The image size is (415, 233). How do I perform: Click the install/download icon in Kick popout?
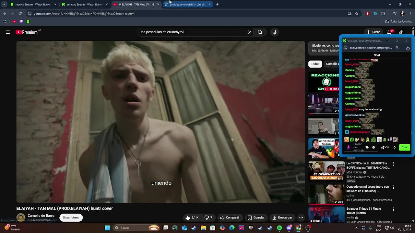(x=408, y=48)
